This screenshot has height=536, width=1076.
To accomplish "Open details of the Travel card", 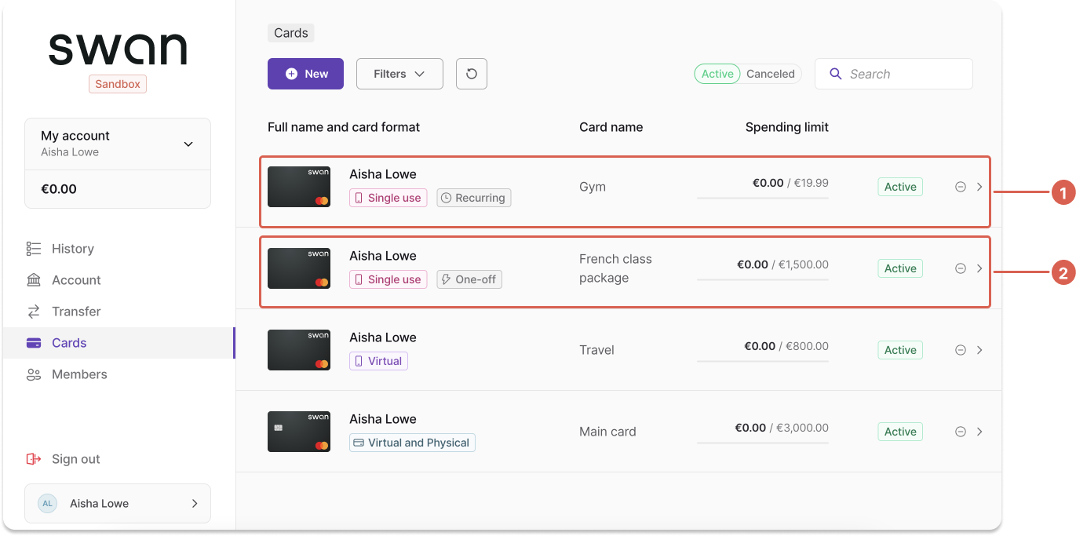I will coord(979,350).
